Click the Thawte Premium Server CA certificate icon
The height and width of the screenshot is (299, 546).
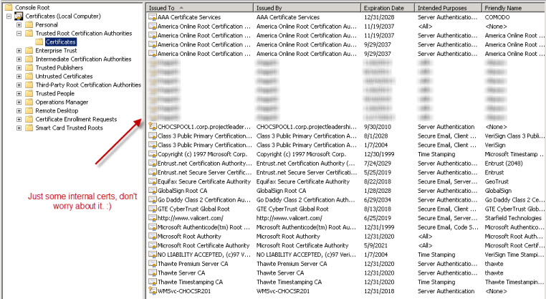click(152, 264)
